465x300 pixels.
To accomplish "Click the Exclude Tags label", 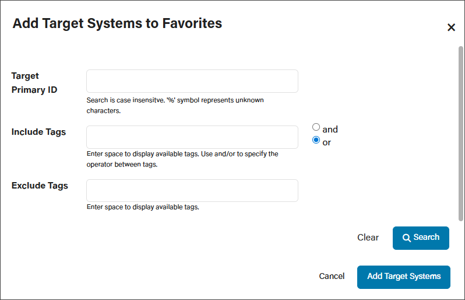I will [40, 186].
